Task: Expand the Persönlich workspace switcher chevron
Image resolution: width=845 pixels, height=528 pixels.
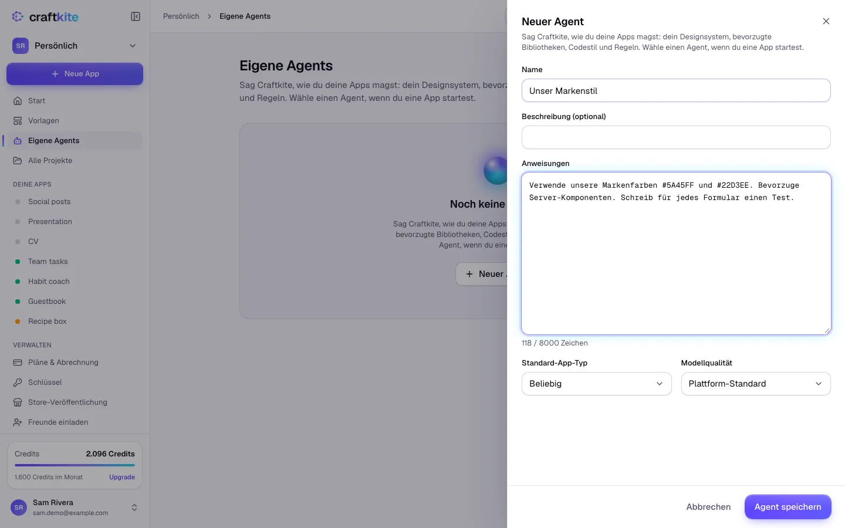Action: tap(133, 46)
